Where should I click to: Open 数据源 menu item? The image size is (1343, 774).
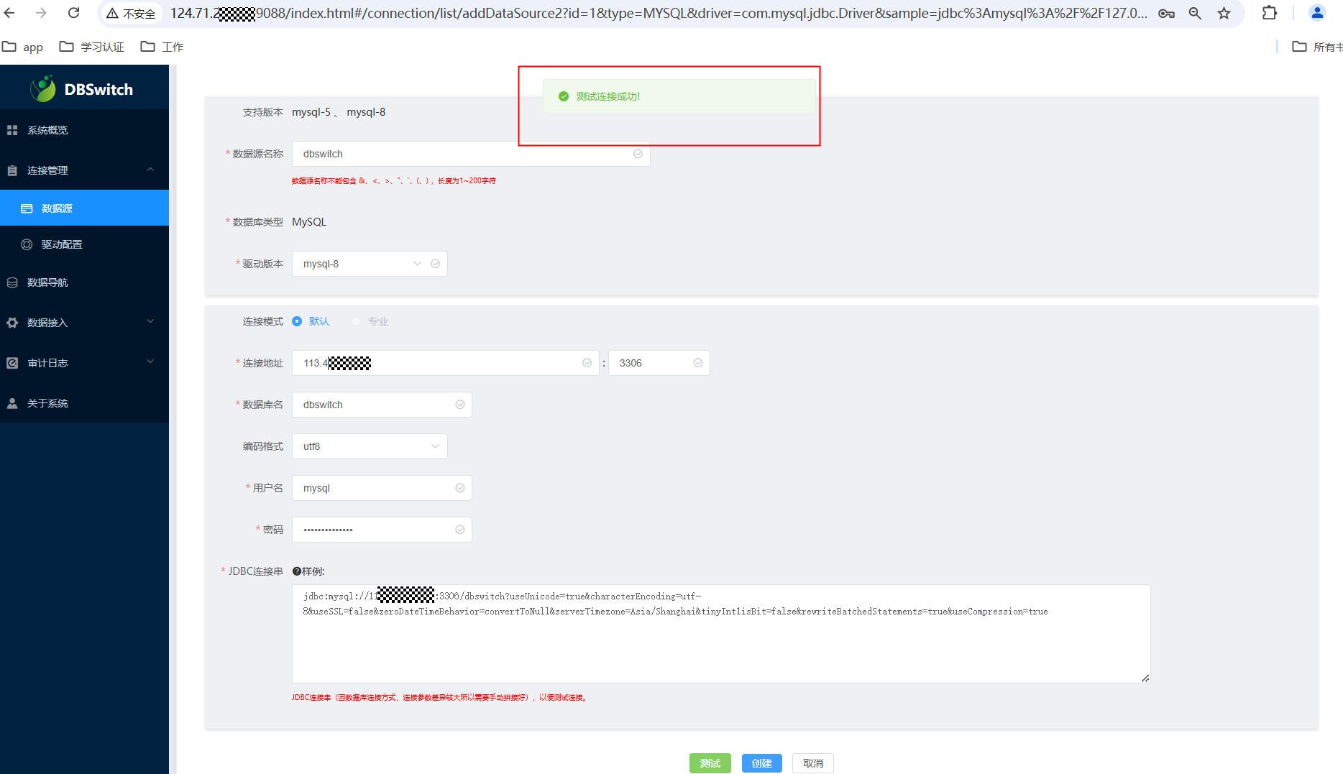(84, 208)
